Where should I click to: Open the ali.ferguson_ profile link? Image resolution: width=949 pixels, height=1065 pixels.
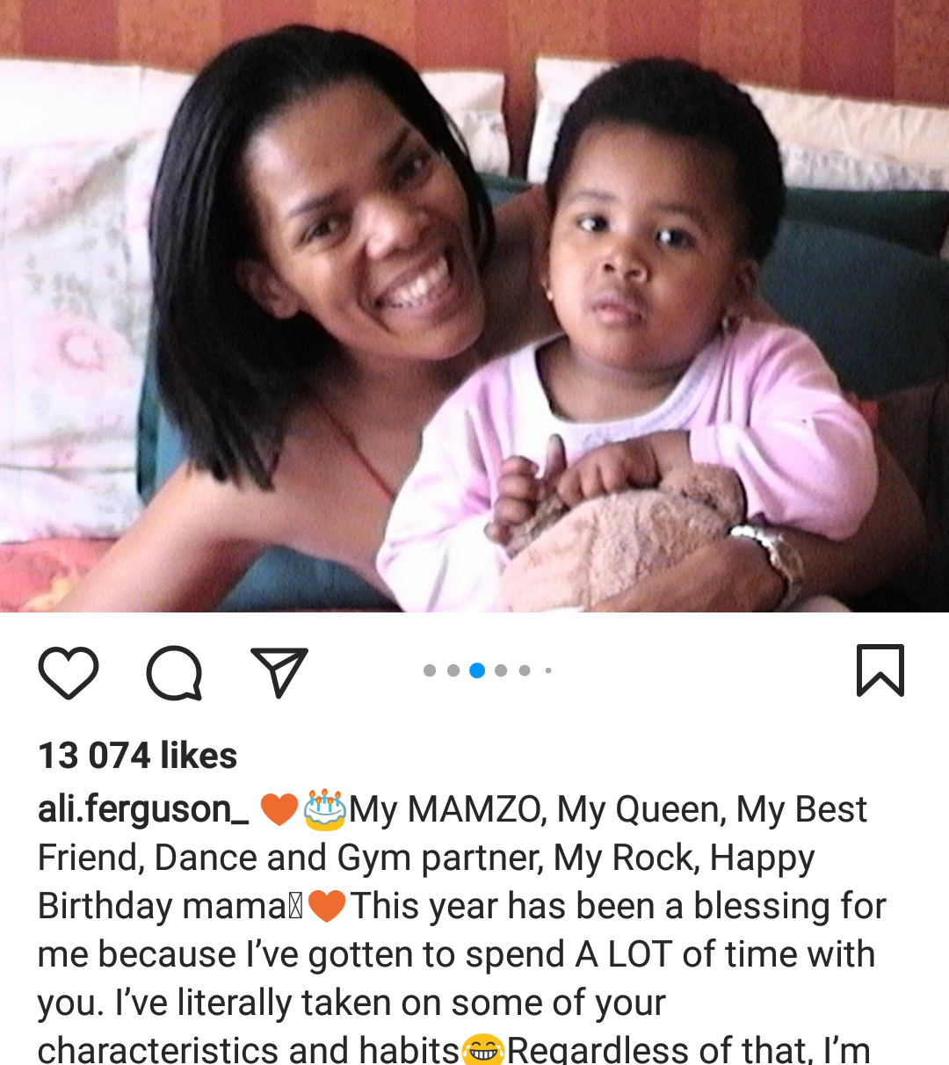pos(143,809)
